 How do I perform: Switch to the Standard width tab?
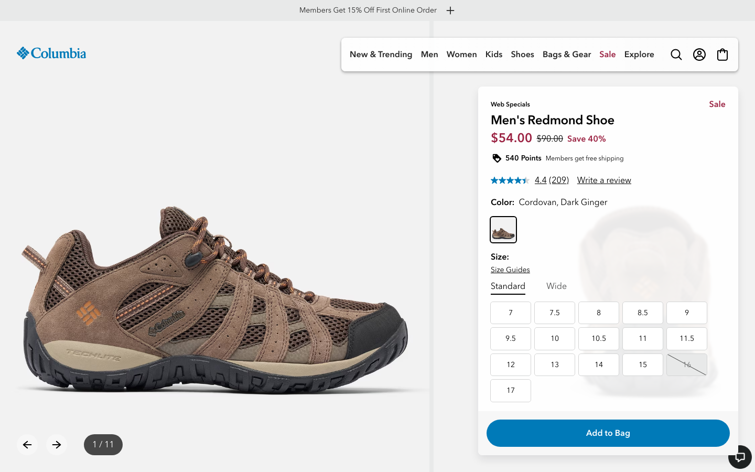pos(508,286)
